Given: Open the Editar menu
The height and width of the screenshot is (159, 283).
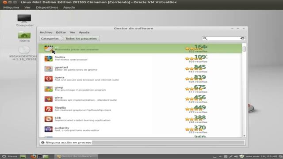Looking at the screenshot, I should pos(61,32).
